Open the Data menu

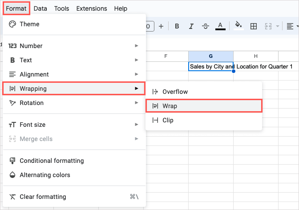[x=40, y=8]
